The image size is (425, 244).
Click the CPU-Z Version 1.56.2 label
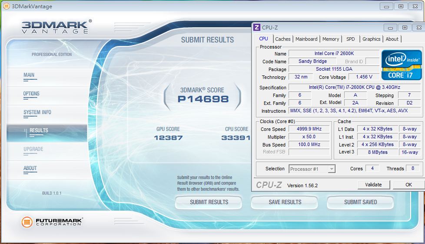pyautogui.click(x=302, y=185)
